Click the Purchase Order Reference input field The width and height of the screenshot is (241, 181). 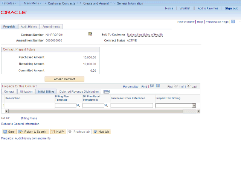coord(132,106)
